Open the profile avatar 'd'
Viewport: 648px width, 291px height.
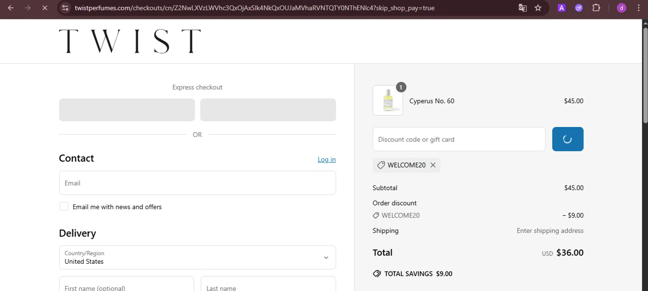tap(622, 8)
